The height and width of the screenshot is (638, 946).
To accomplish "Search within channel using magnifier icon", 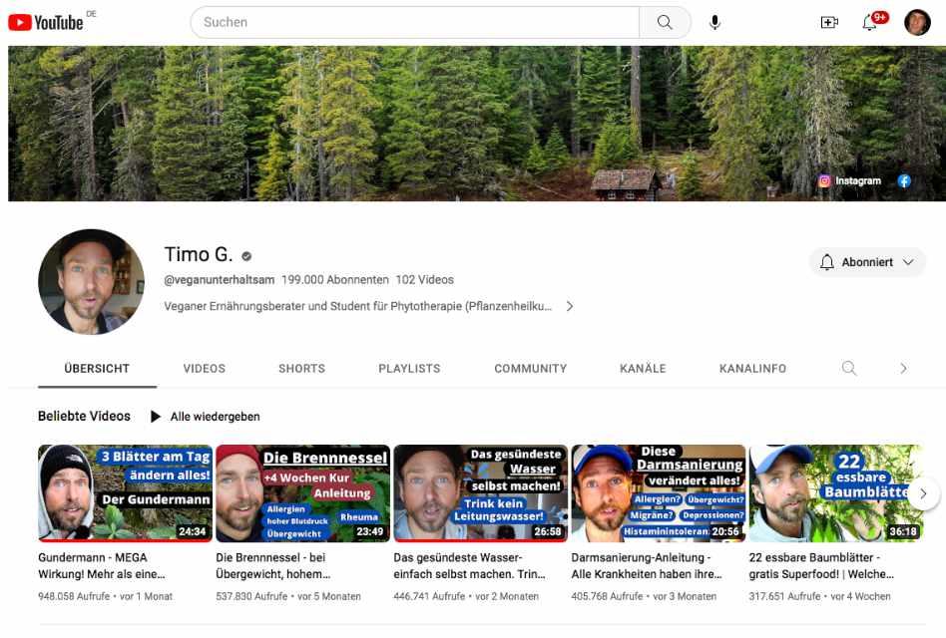I will [849, 368].
